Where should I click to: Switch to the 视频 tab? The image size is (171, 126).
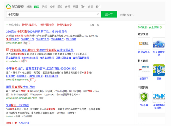click(52, 7)
